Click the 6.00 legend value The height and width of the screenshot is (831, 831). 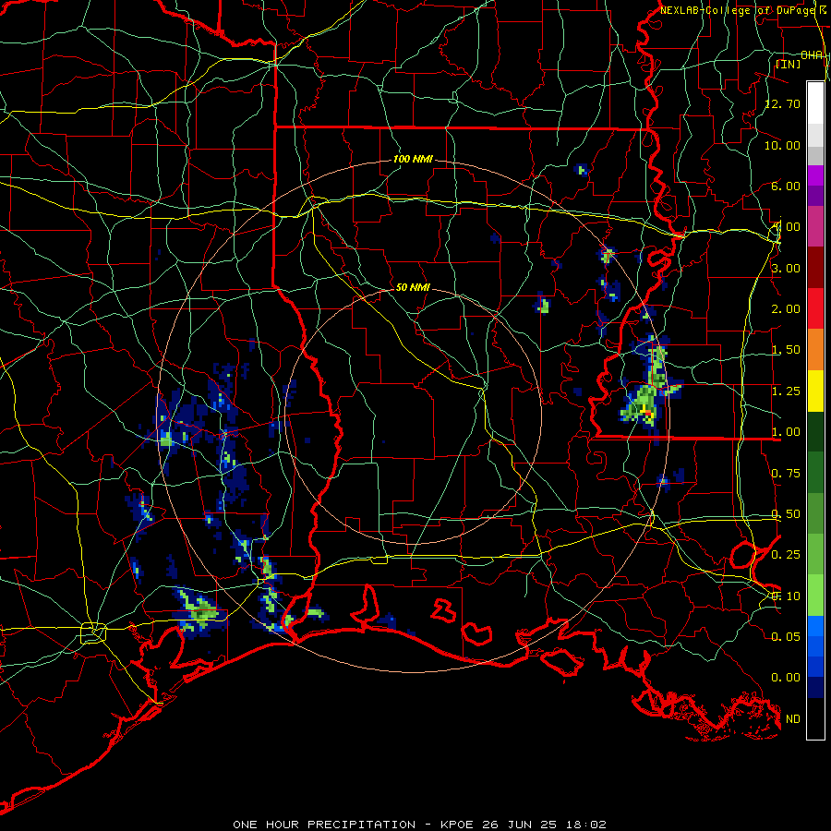786,186
